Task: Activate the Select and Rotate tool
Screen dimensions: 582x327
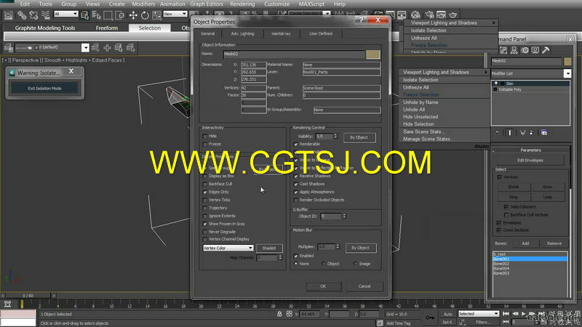Action: tap(145, 15)
